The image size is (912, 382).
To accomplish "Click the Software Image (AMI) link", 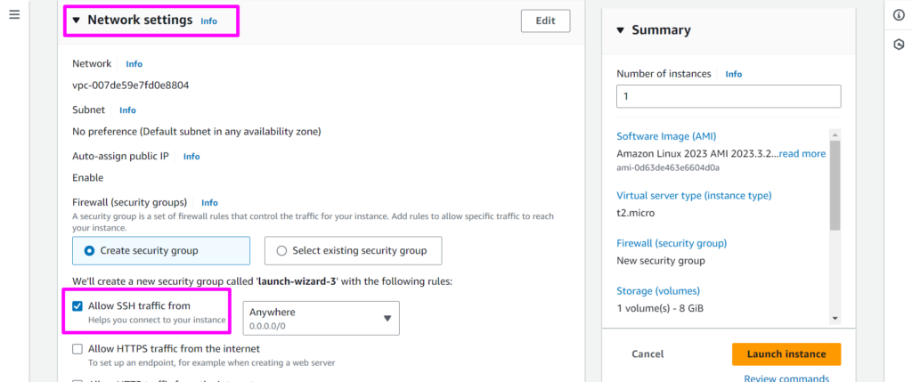I will coord(666,136).
